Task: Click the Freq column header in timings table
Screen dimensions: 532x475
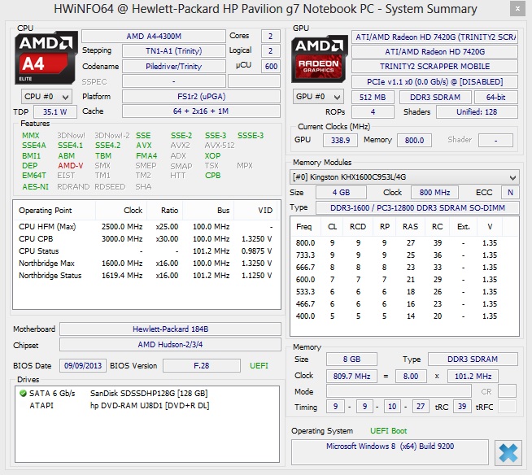Action: coord(306,227)
